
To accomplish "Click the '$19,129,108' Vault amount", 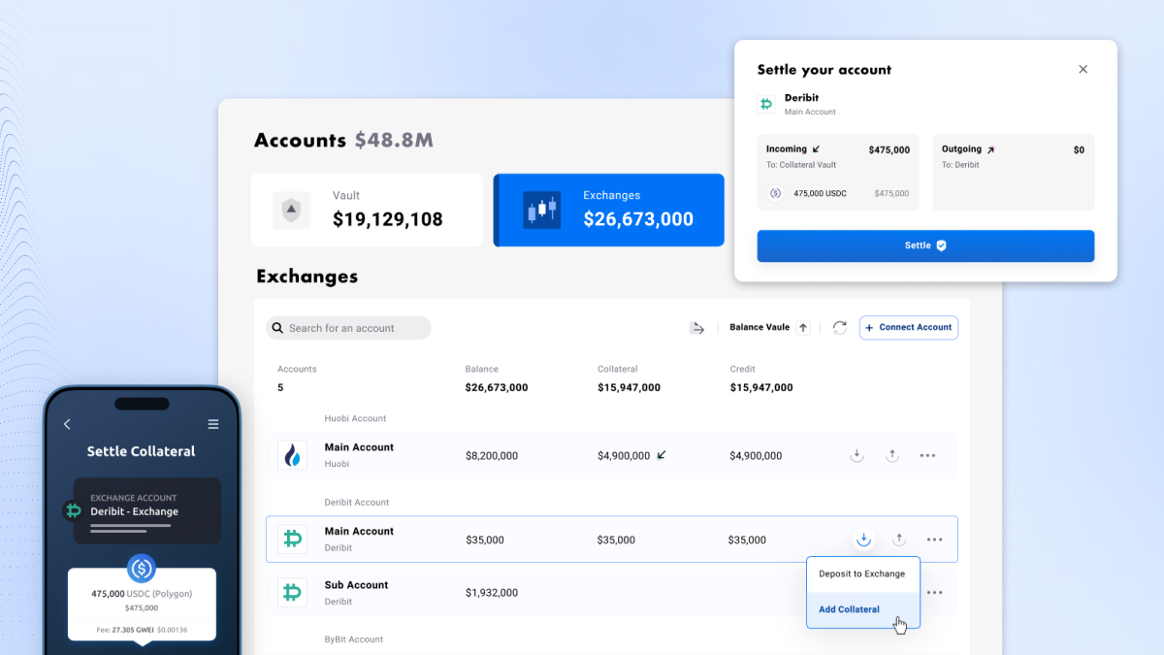I will coord(388,219).
